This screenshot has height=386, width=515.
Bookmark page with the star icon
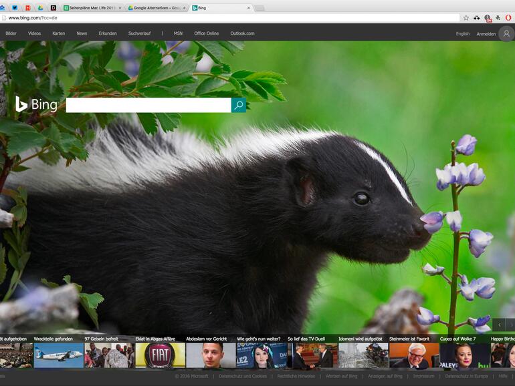point(466,18)
